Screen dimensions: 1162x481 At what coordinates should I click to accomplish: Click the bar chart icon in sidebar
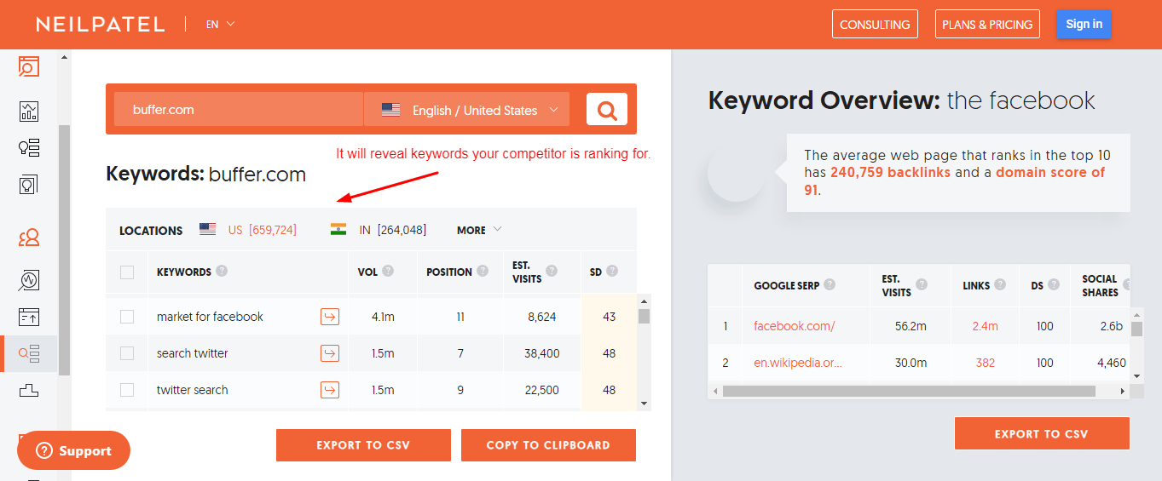pyautogui.click(x=29, y=111)
